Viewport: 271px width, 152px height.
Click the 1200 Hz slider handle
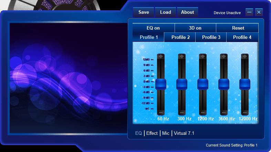(203, 84)
